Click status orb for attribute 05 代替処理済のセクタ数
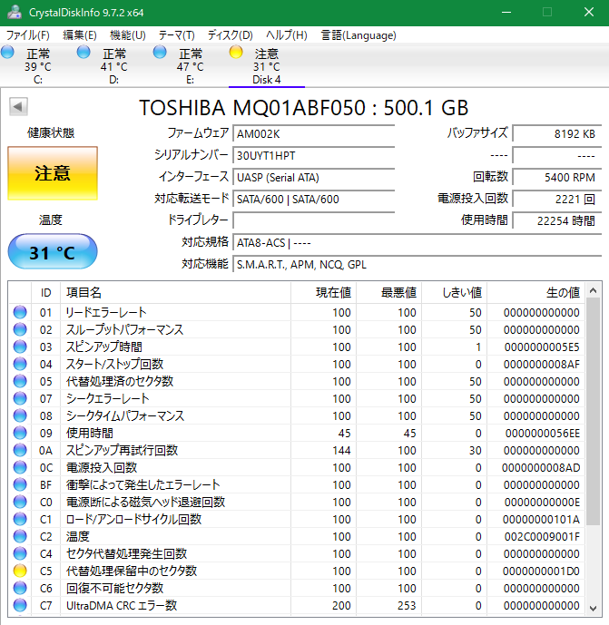 click(20, 381)
